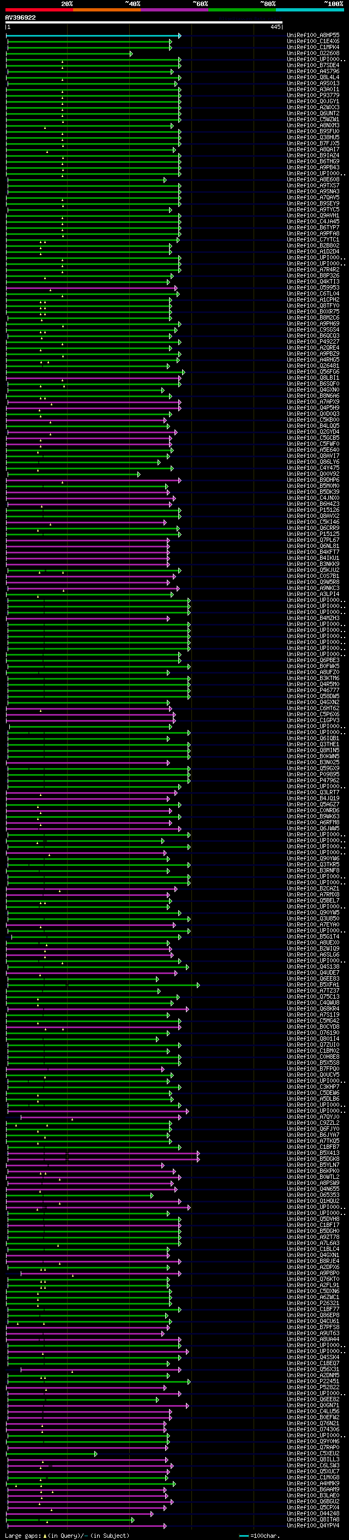Viewport: 349px width, 1540px height.
Task: Open hit UniRef100_C1MPK4
Action: point(313,47)
